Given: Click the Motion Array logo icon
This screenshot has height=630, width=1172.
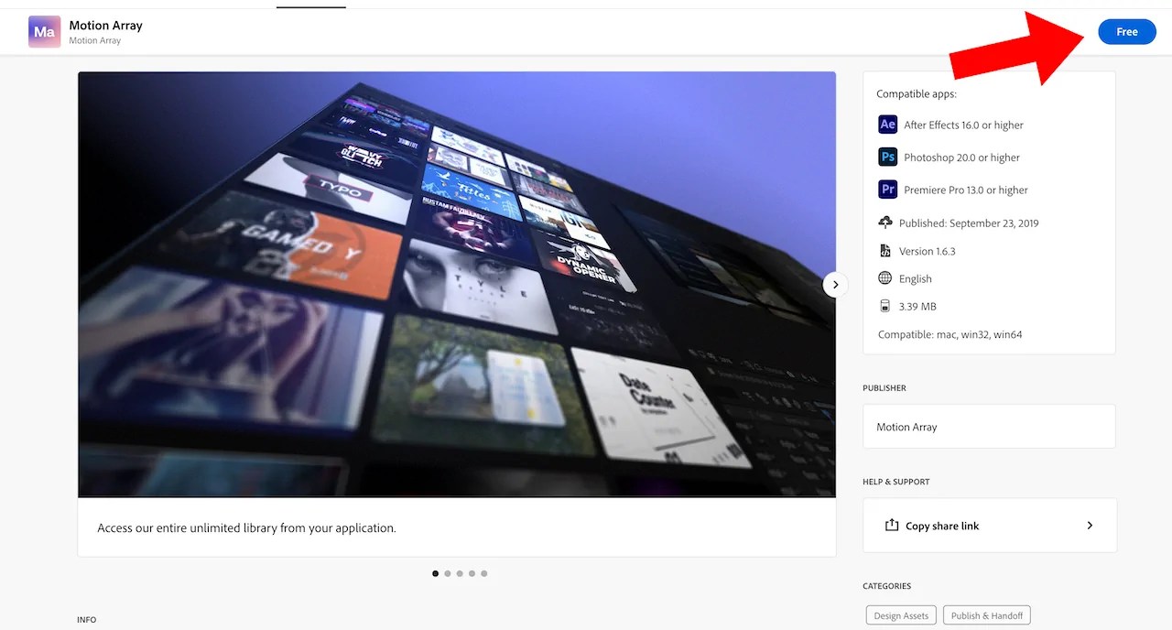Looking at the screenshot, I should click(x=44, y=32).
